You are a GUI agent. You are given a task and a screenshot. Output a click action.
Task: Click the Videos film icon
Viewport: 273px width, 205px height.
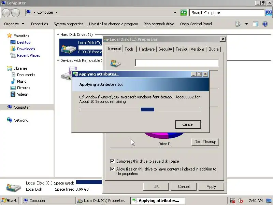point(13,94)
